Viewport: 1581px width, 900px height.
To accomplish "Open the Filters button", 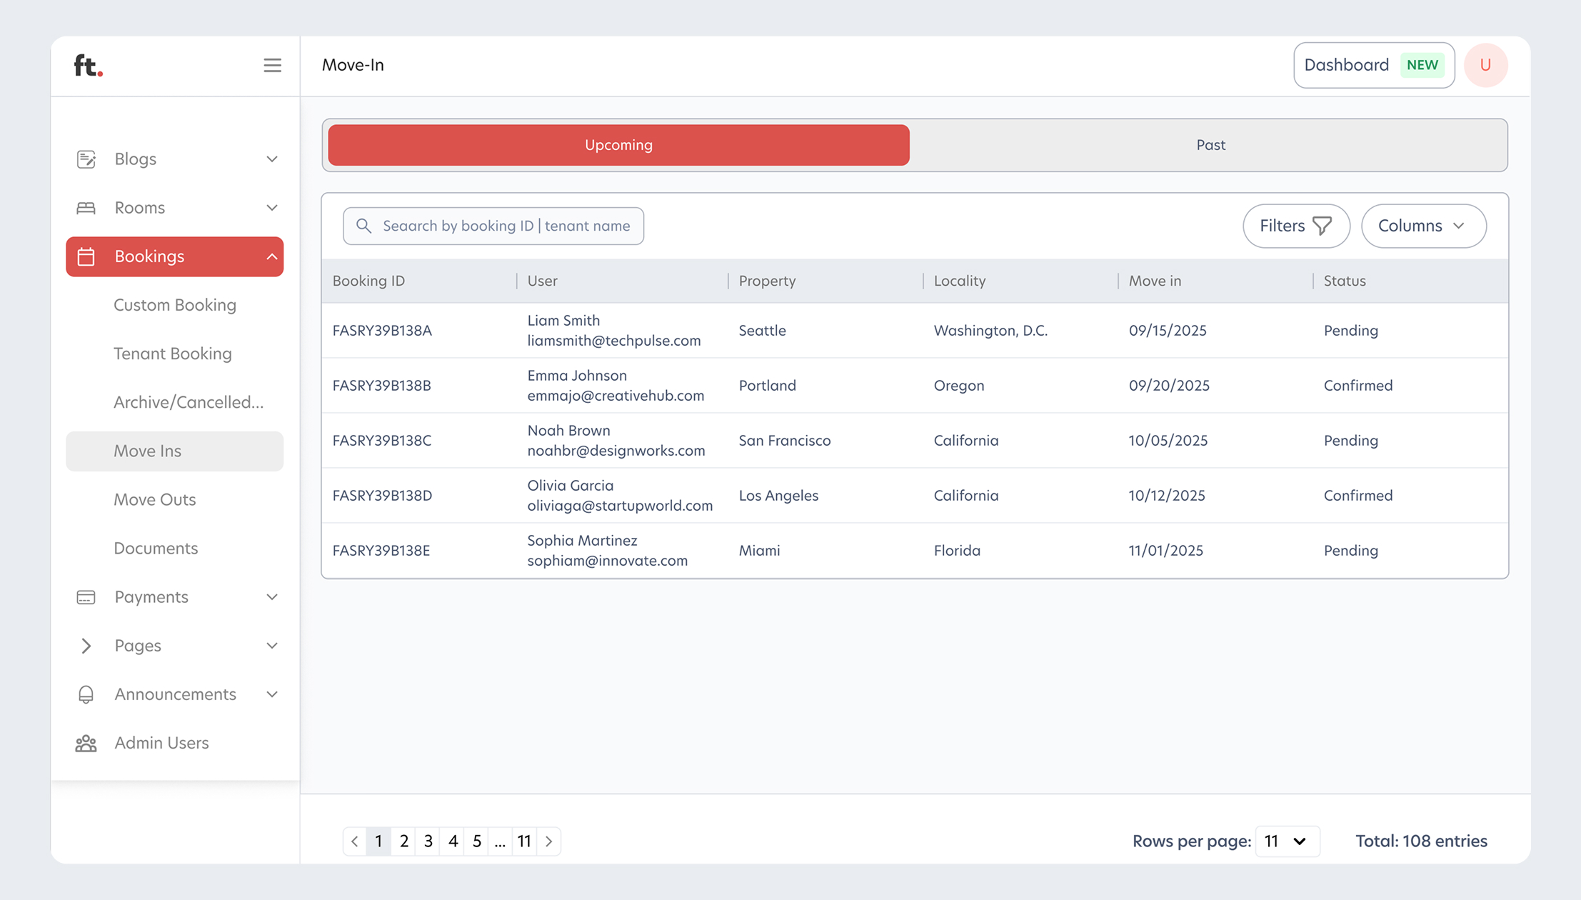I will 1295,226.
